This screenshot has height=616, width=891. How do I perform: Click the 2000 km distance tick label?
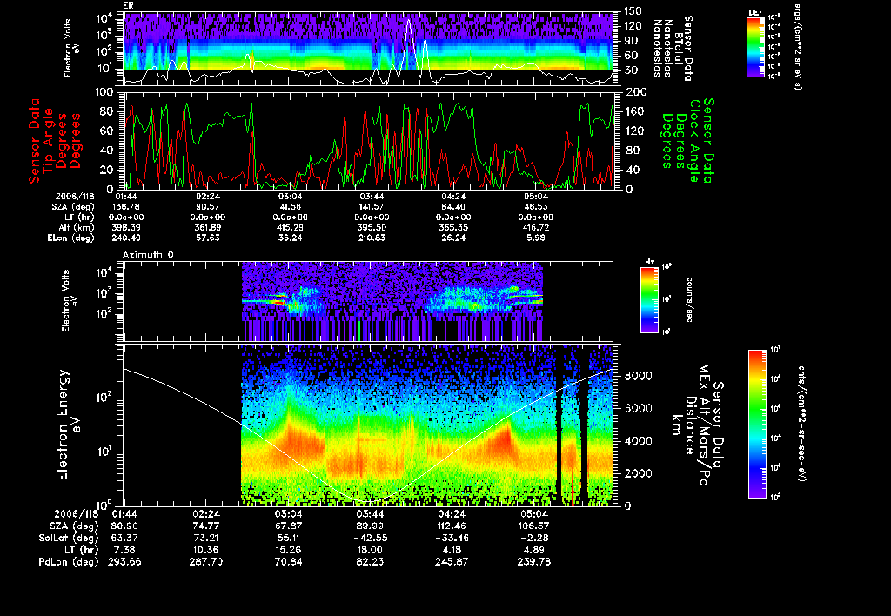pos(639,473)
